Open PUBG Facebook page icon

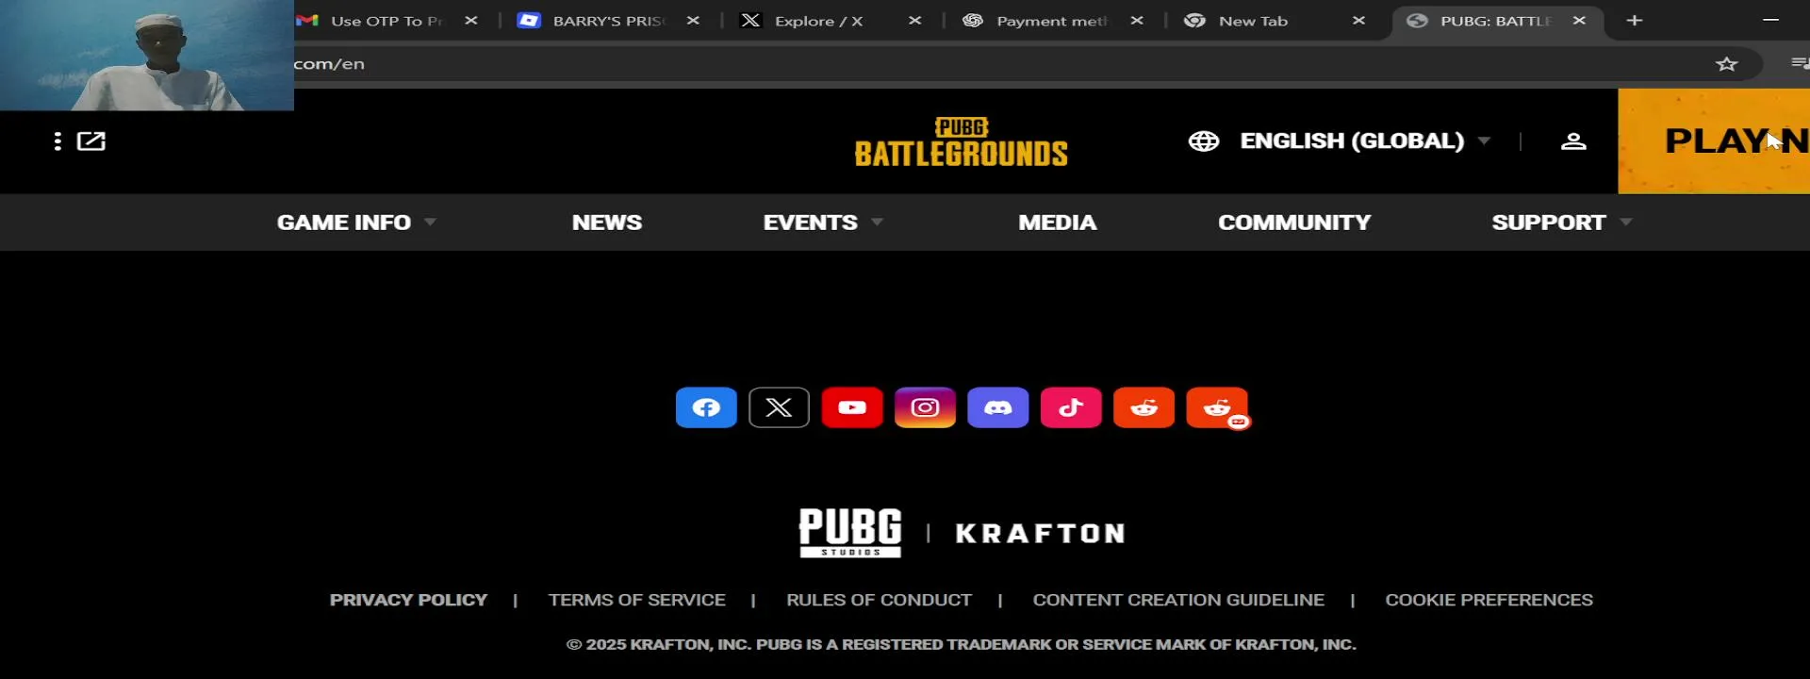pos(706,407)
